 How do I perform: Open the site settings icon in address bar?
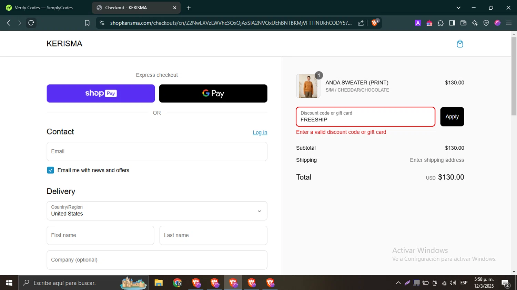pos(102,23)
